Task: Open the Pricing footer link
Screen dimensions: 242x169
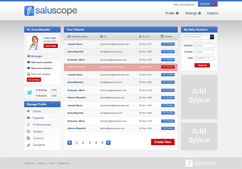Action: [x=41, y=163]
